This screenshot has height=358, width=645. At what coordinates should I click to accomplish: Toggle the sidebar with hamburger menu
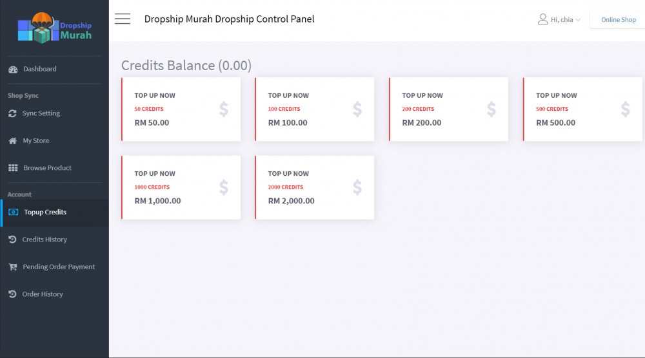[123, 19]
